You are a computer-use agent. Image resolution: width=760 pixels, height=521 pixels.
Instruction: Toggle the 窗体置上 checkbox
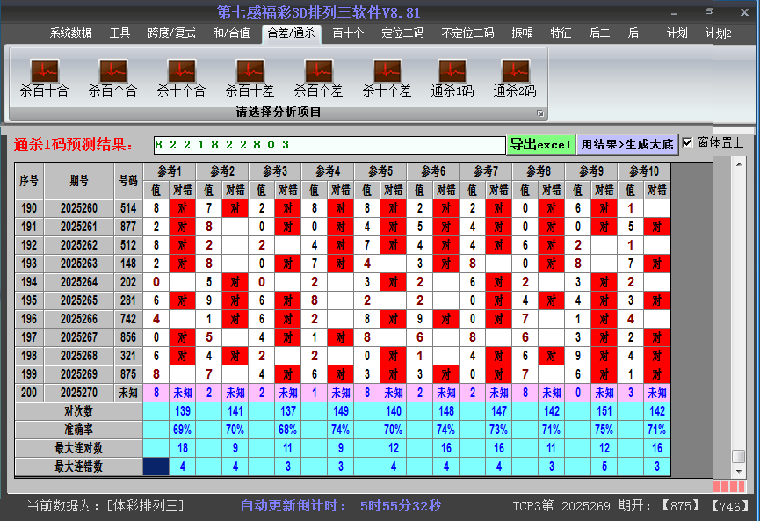pos(688,143)
